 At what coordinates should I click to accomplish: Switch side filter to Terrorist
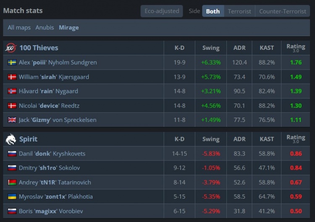(x=239, y=11)
